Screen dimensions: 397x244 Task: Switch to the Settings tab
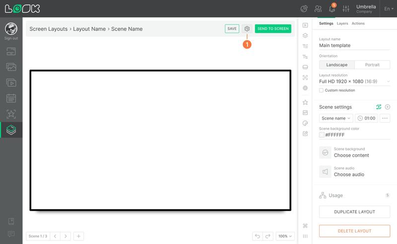326,23
